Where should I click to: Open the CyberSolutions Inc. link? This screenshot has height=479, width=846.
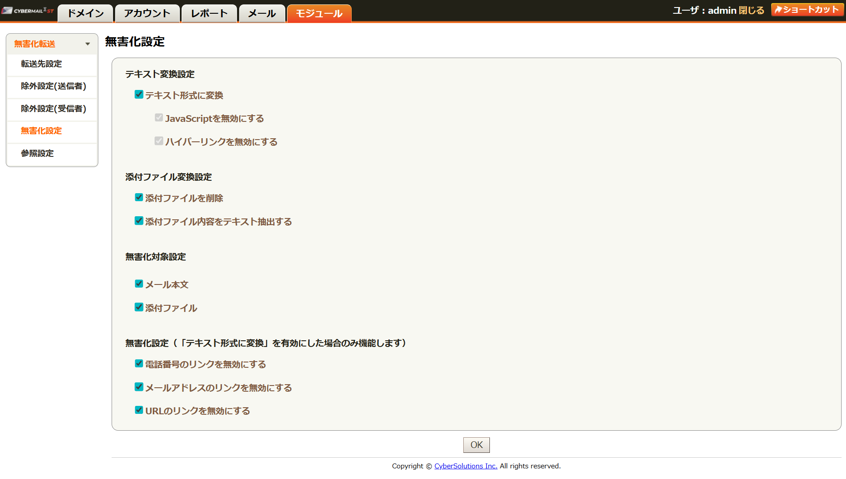(466, 466)
